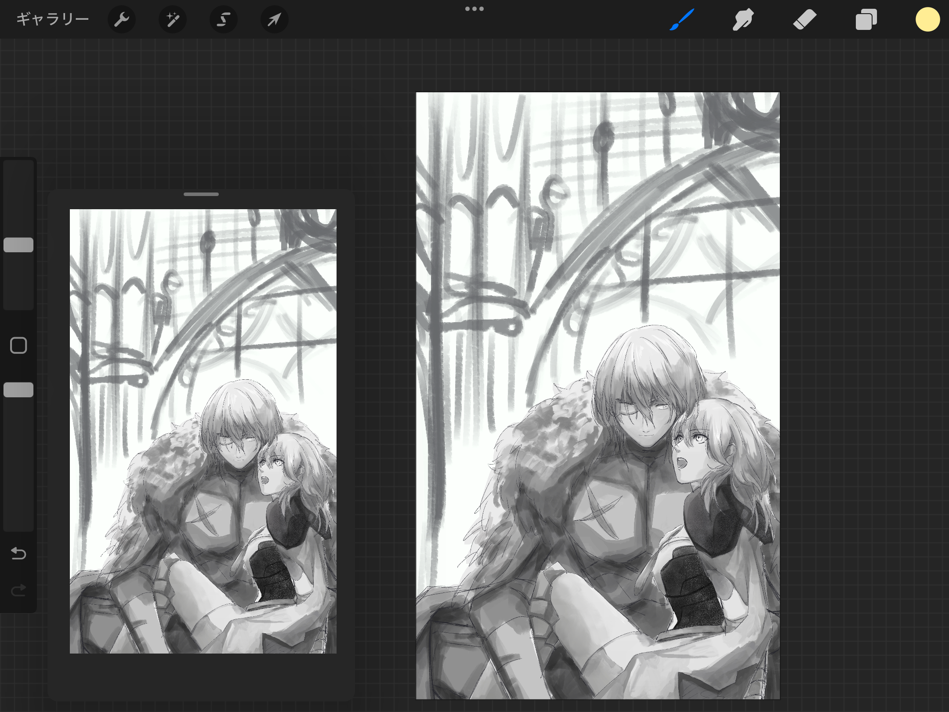This screenshot has height=712, width=949.
Task: Return to the ギャラリー gallery
Action: point(53,19)
